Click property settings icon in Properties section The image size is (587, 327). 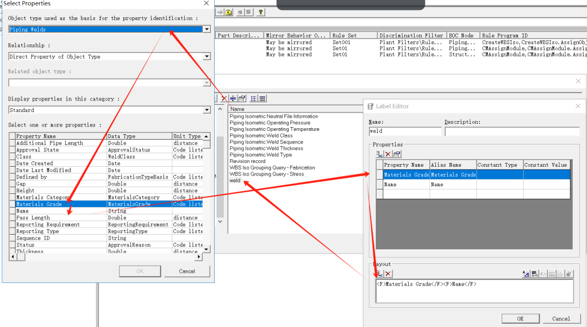pyautogui.click(x=397, y=154)
